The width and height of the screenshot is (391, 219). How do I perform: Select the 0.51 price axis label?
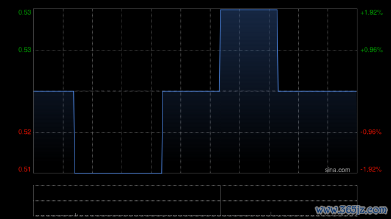point(24,169)
